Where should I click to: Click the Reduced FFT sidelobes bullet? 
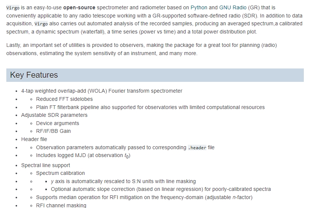64,99
